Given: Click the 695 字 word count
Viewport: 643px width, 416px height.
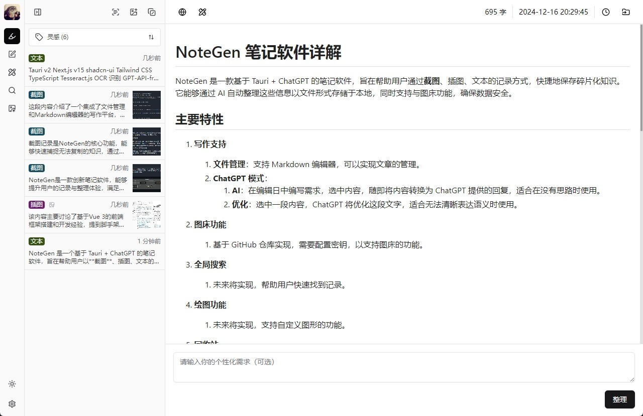Looking at the screenshot, I should click(495, 12).
